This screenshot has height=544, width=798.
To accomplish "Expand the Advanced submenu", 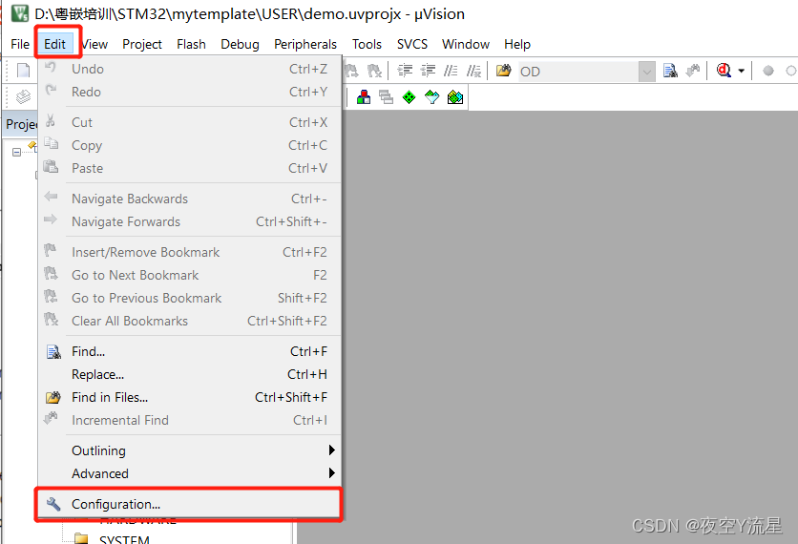I will (189, 473).
